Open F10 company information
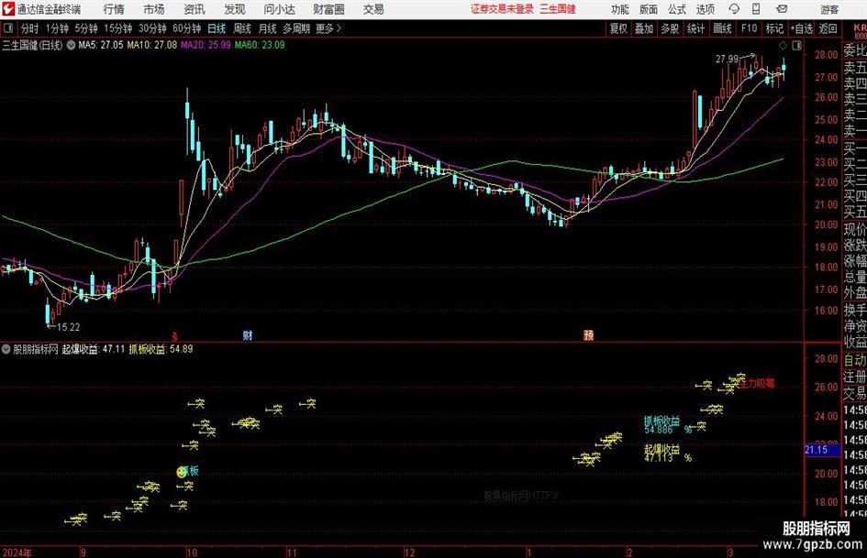The width and height of the screenshot is (867, 558). click(749, 28)
